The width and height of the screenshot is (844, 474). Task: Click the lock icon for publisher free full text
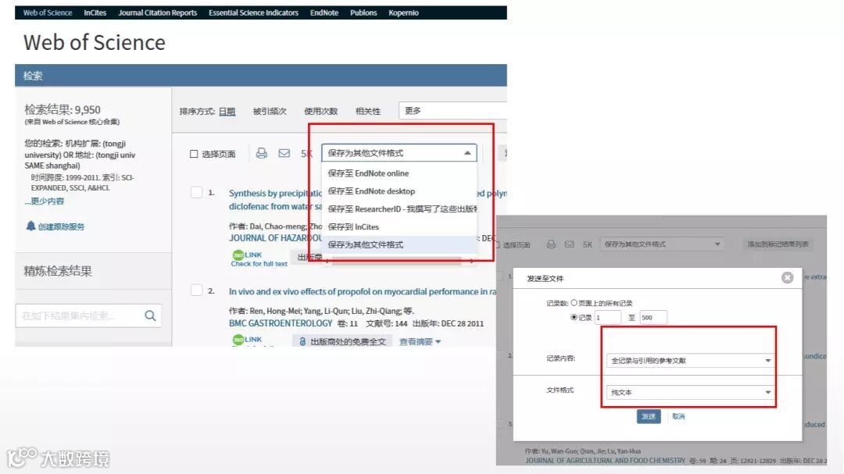(x=302, y=342)
